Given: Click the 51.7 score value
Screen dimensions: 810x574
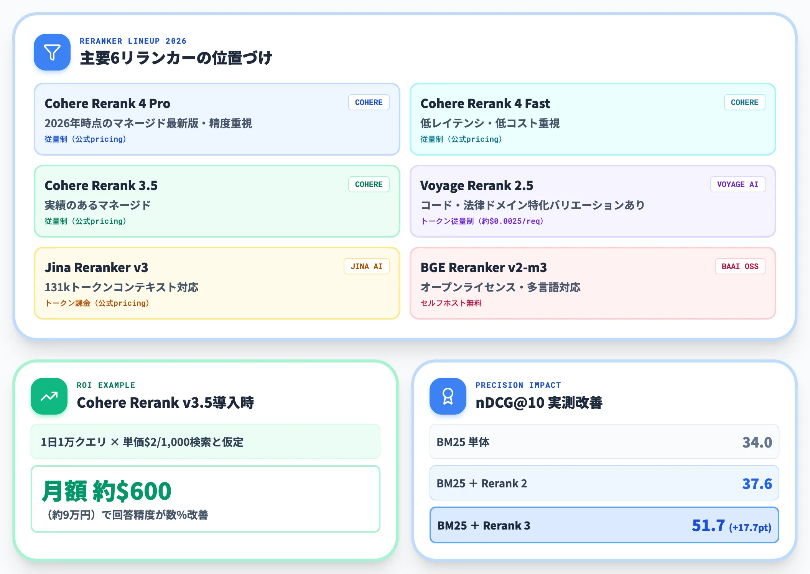Looking at the screenshot, I should [x=708, y=525].
